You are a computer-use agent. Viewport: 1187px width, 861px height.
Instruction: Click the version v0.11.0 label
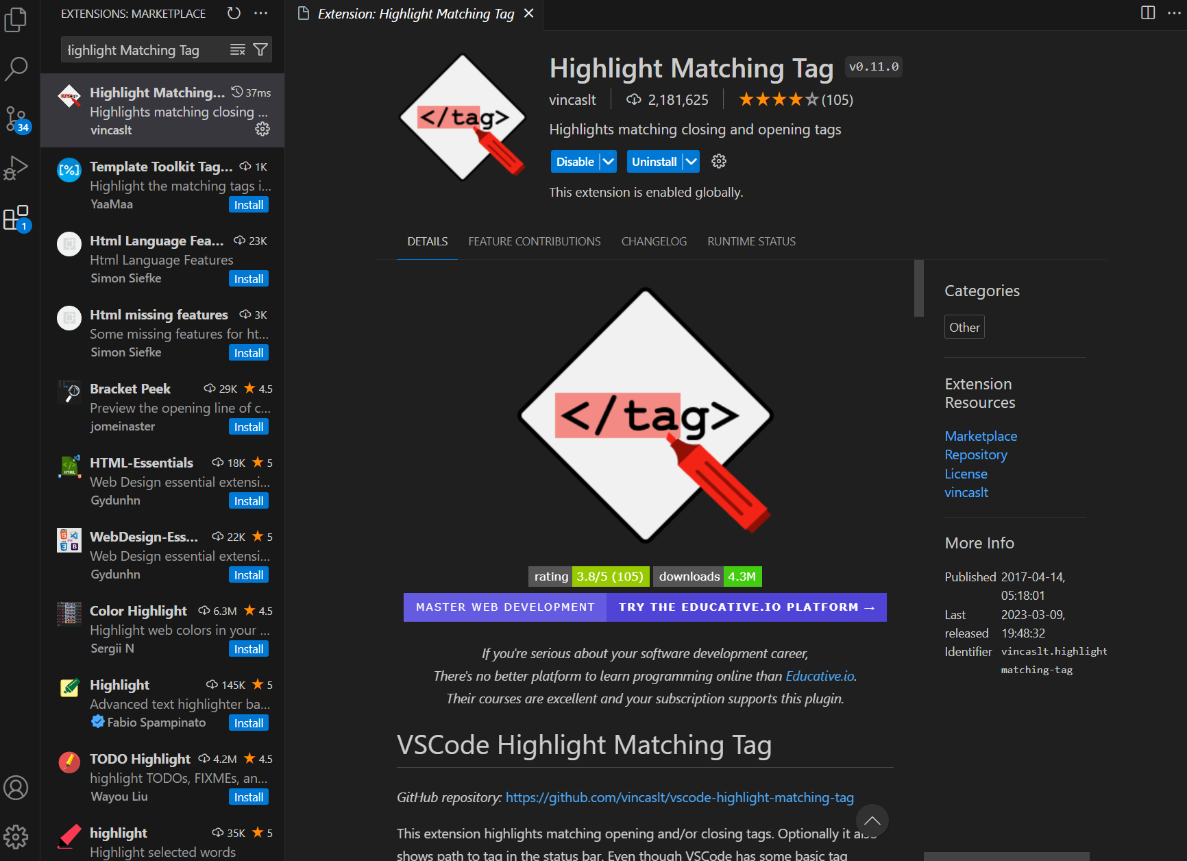click(873, 66)
